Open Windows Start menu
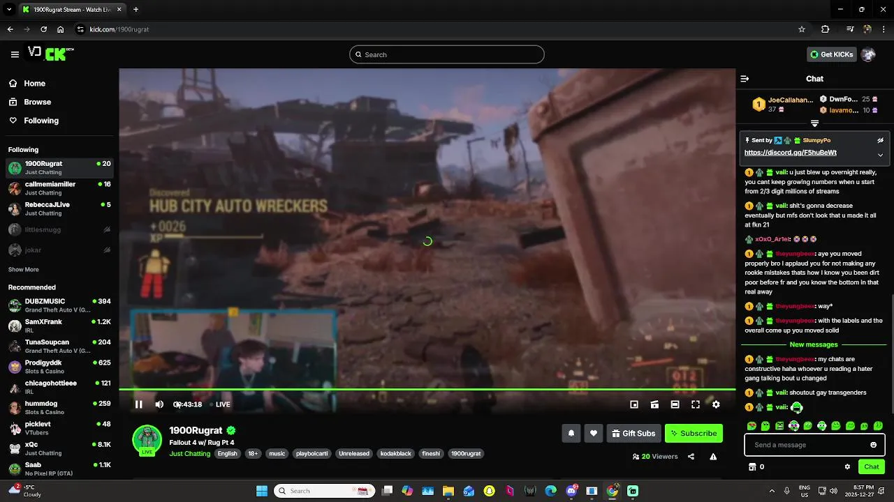The width and height of the screenshot is (894, 502). [262, 491]
